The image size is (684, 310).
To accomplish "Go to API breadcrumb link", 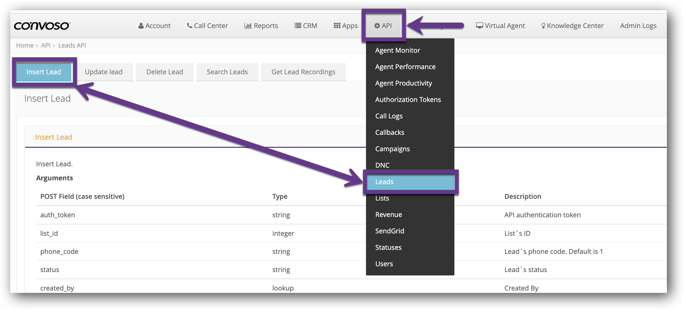I will (46, 46).
